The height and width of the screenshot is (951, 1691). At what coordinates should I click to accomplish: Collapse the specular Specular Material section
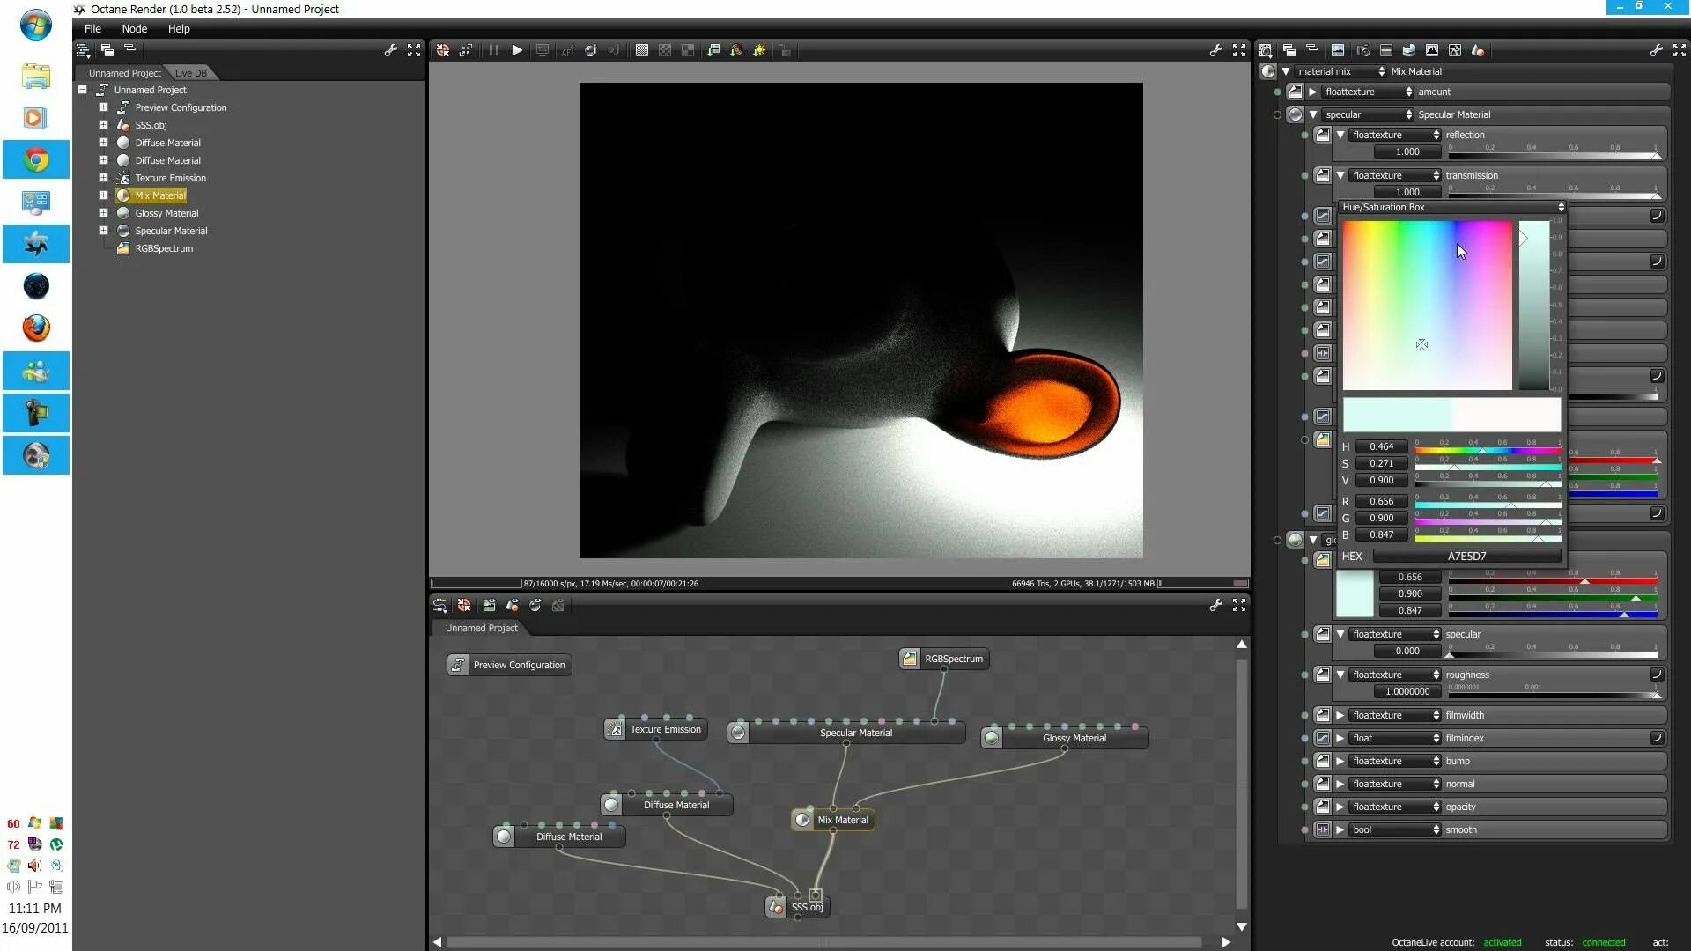click(1313, 114)
